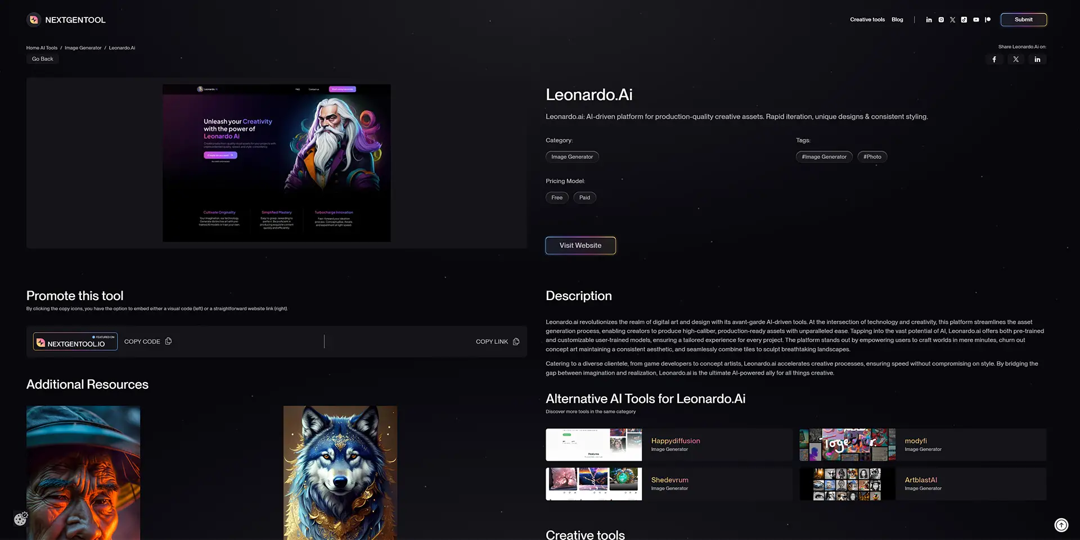Select the #Photo tag
The width and height of the screenshot is (1080, 540).
(872, 156)
